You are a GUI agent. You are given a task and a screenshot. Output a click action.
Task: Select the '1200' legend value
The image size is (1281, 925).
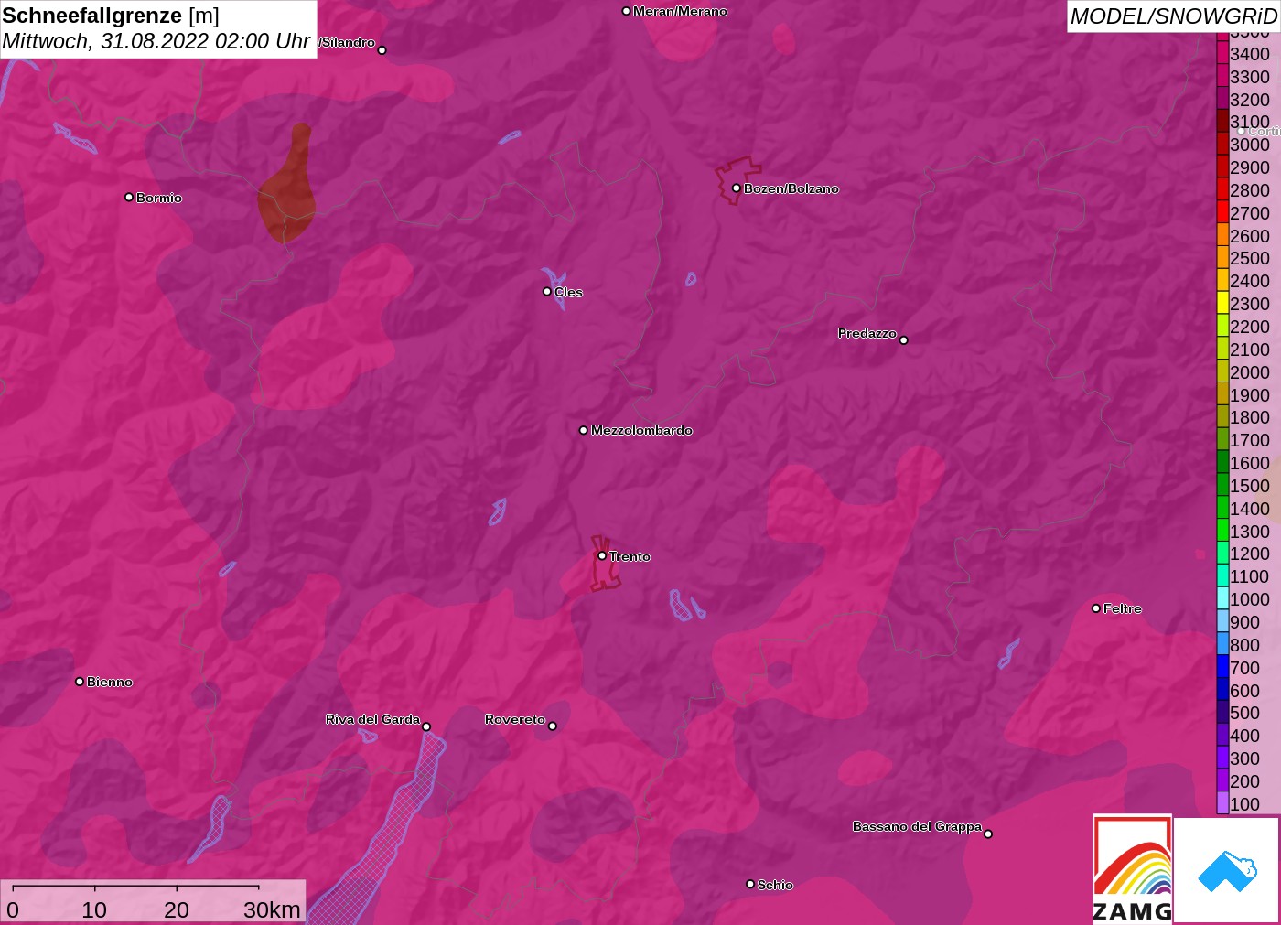1250,554
